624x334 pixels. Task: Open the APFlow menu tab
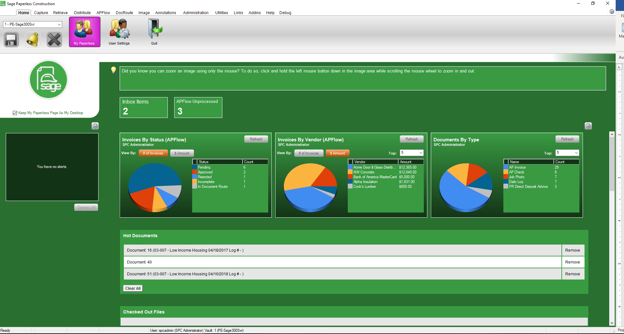103,13
